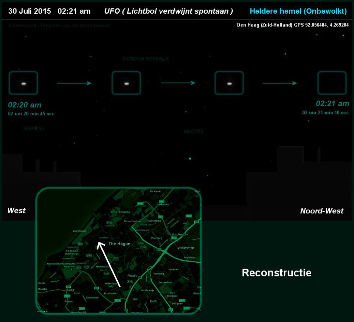This screenshot has height=322, width=354.
Task: Click the UFO Lichtbol verdwijnt spontaan title
Action: (169, 11)
